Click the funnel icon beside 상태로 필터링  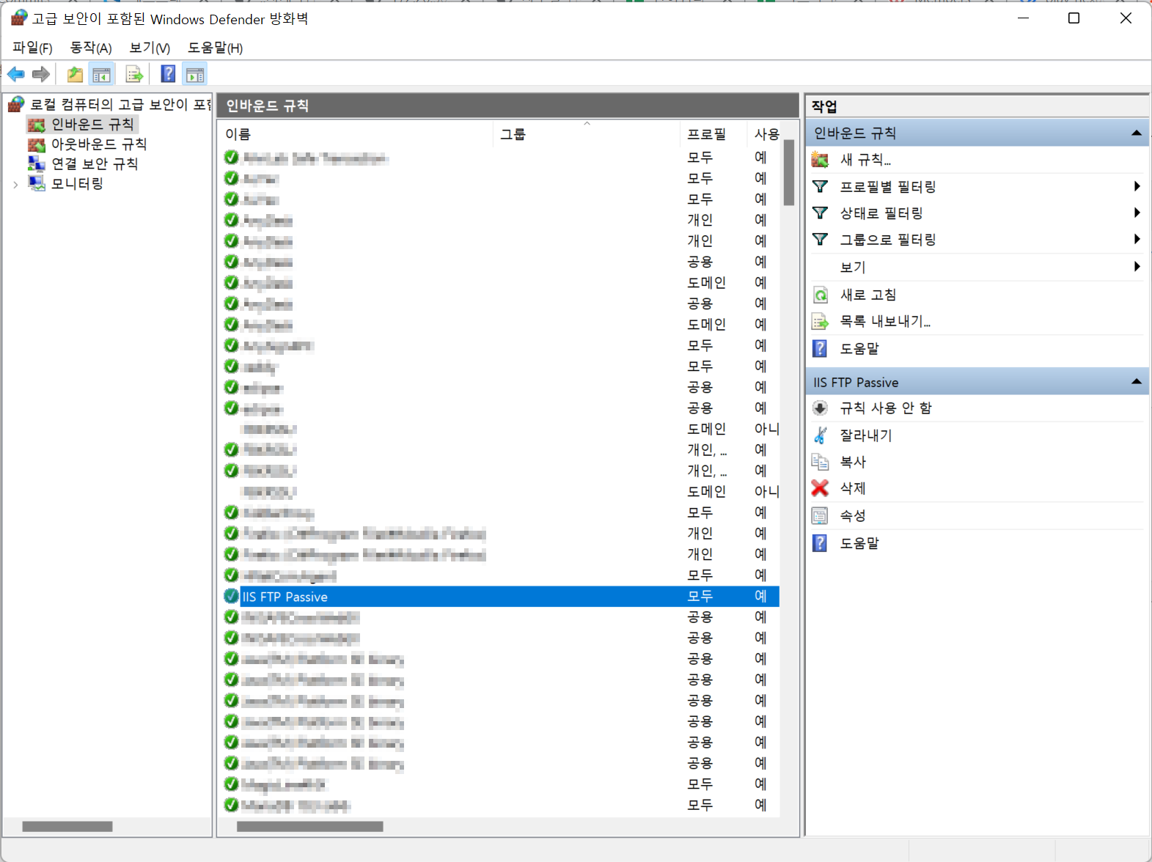(821, 213)
